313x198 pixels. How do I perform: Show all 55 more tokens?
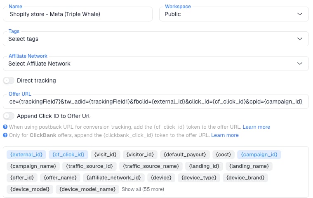point(143,189)
